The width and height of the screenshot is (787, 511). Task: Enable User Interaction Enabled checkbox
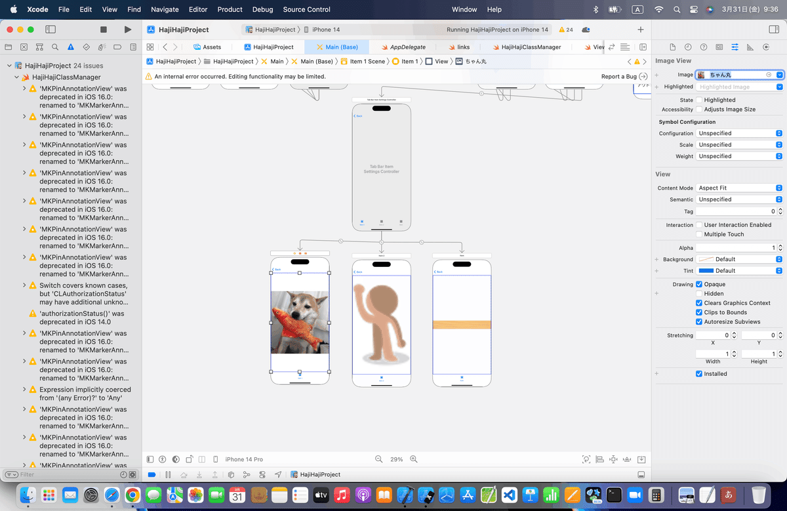tap(699, 225)
